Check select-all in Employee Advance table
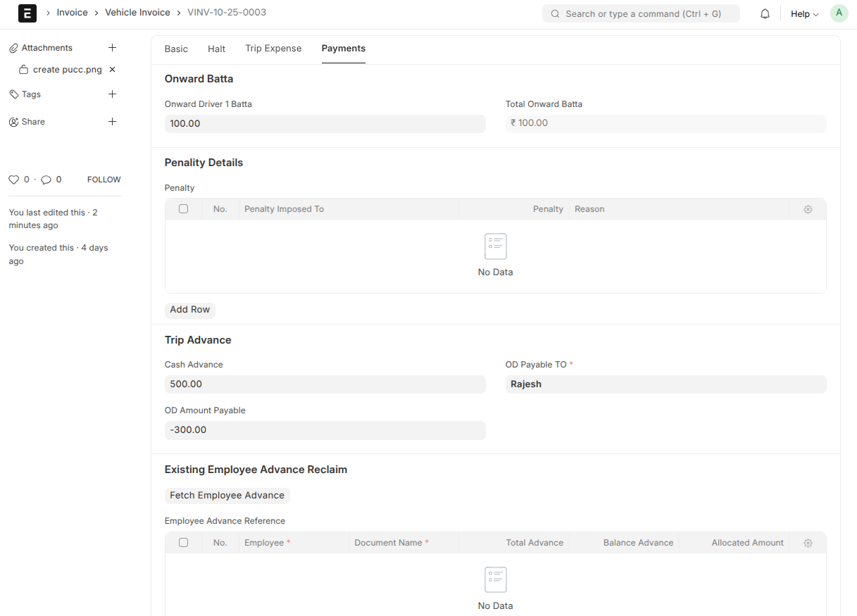857x616 pixels. [x=184, y=543]
